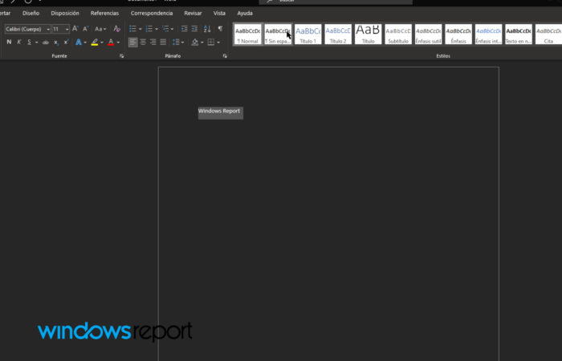Open the Revisar tab
The width and height of the screenshot is (562, 361).
193,14
